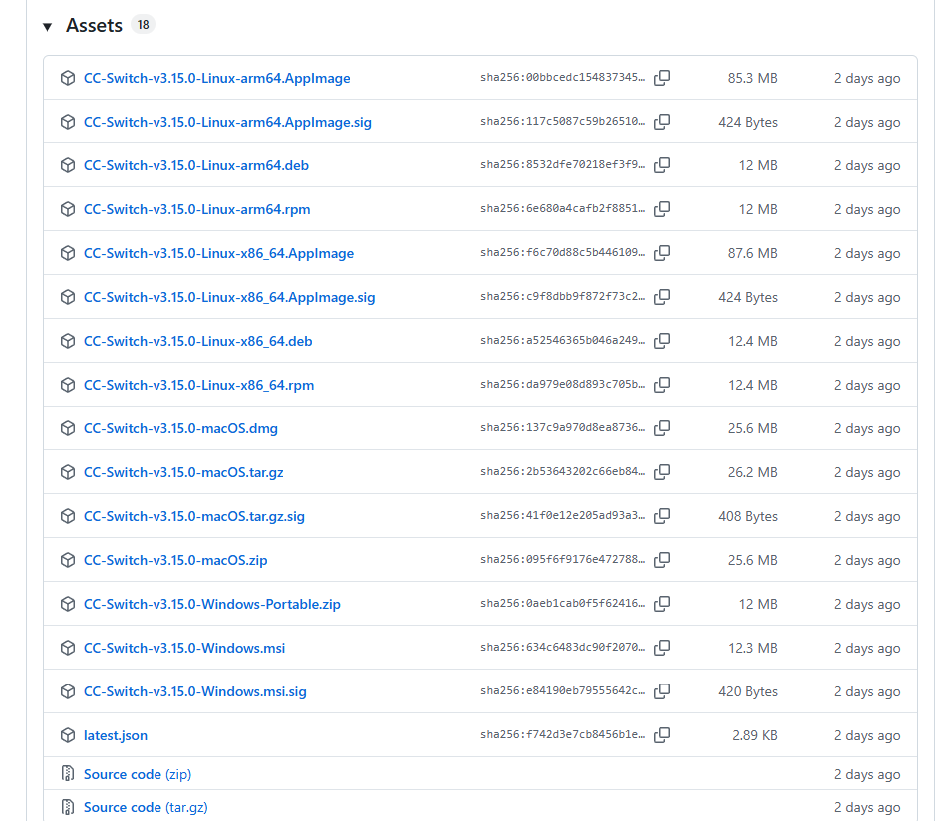This screenshot has height=821, width=936.
Task: Copy sha256 for Windows.msi
Action: point(662,648)
